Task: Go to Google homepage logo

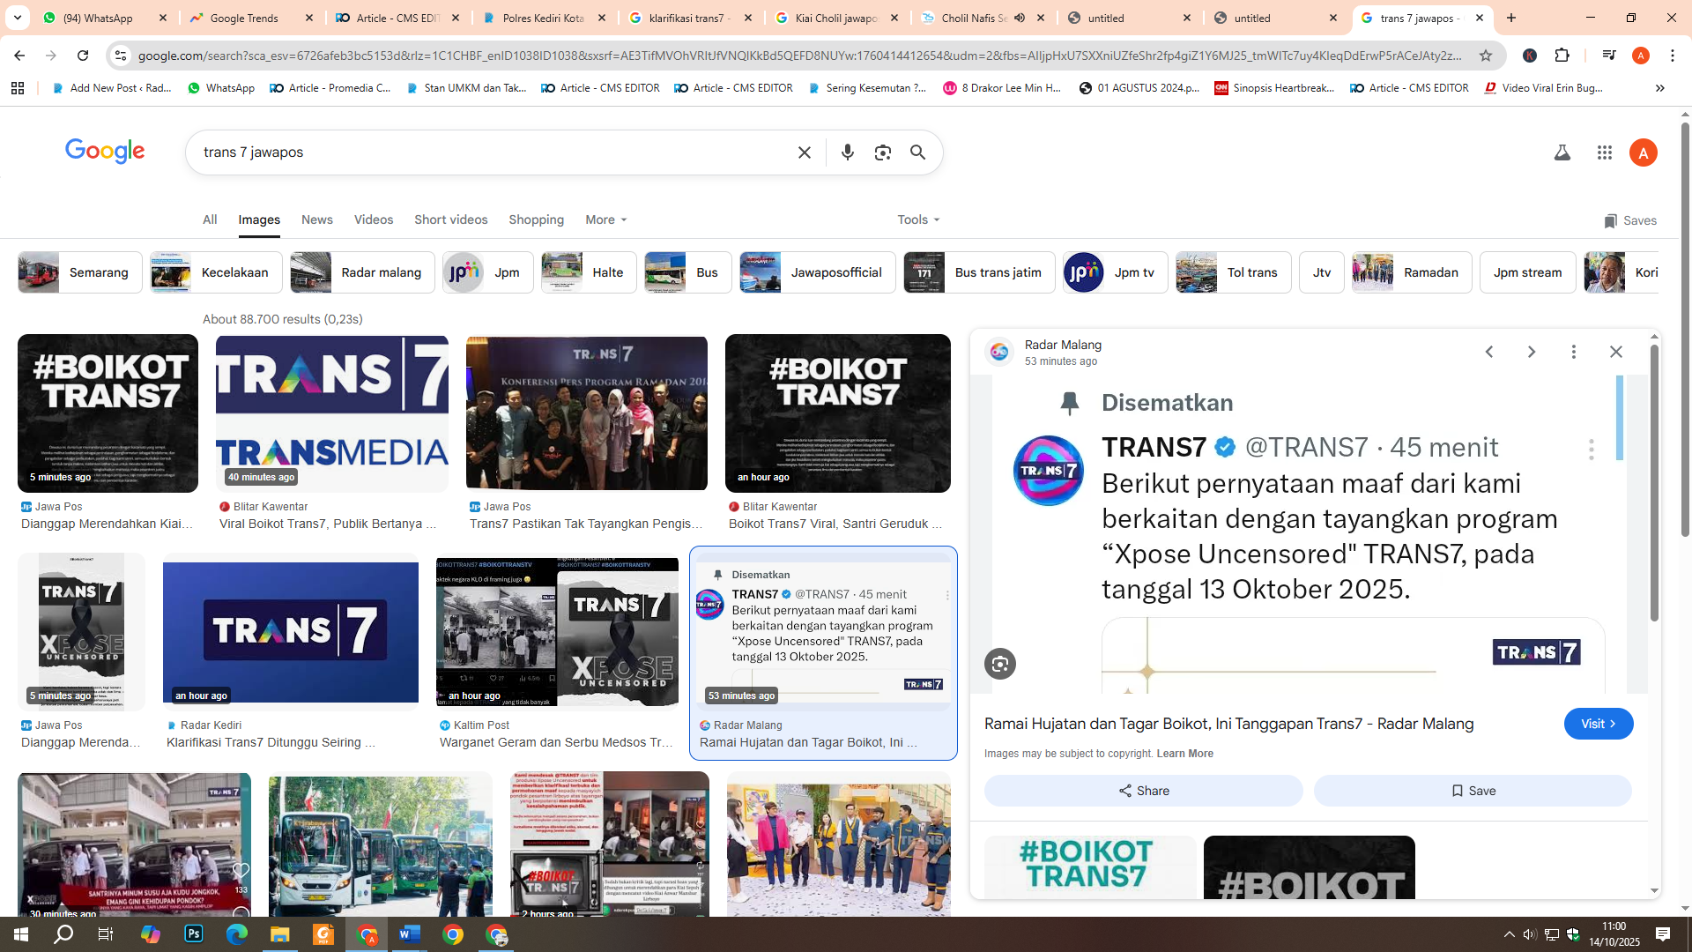Action: tap(105, 152)
